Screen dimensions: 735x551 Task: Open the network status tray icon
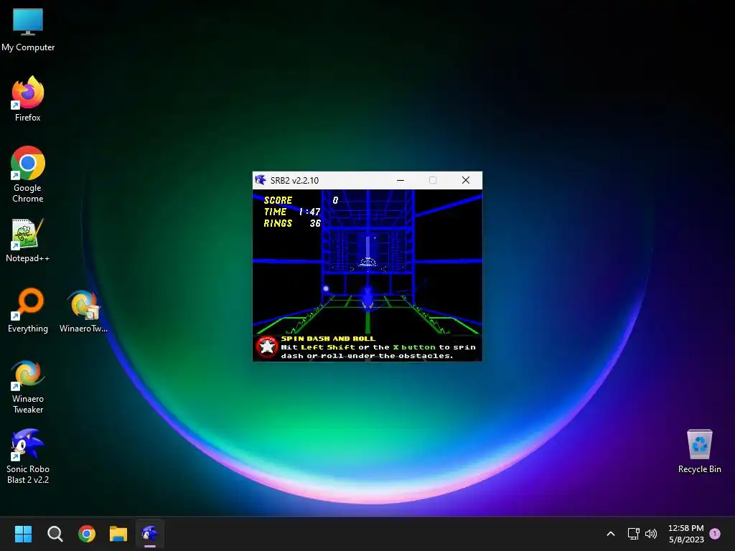click(x=633, y=534)
